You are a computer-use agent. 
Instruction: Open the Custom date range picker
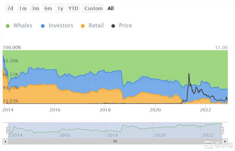(x=94, y=8)
